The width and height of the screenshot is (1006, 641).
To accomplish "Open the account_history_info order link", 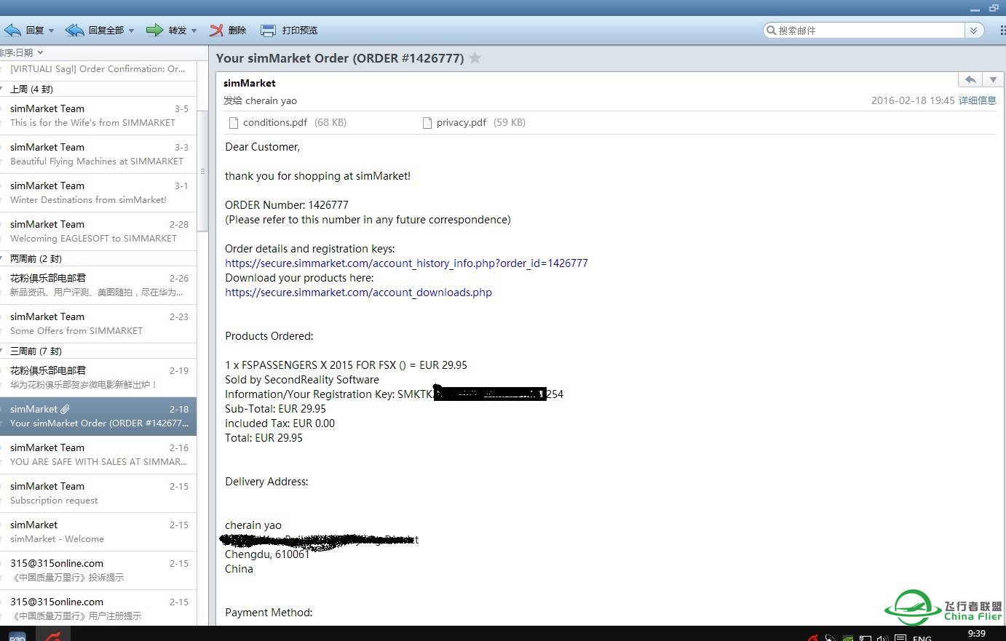I will (406, 263).
